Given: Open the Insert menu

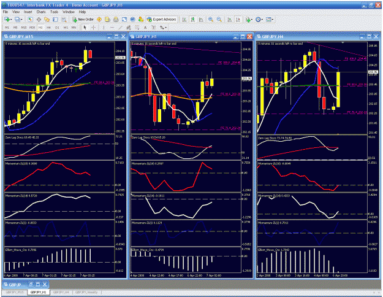Looking at the screenshot, I should (28, 12).
